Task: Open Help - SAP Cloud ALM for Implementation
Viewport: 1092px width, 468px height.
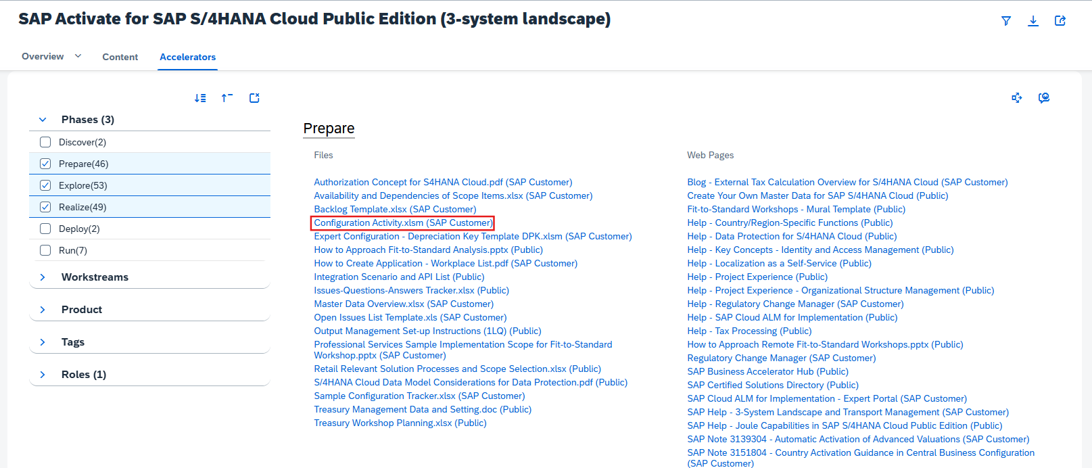Action: [x=792, y=317]
